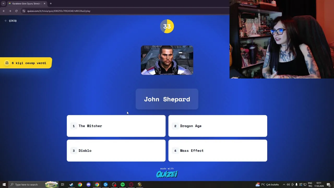Screen dimensions: 334x188
Task: Click the '6 kişi cevap verdi' badge
Action: click(26, 63)
